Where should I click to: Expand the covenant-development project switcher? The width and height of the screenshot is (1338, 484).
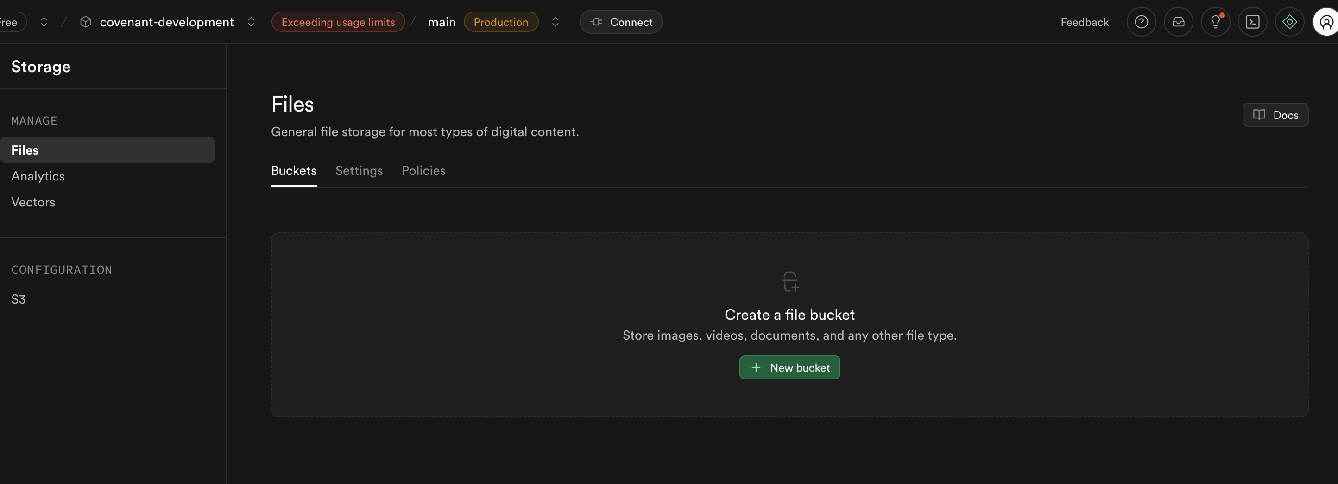click(251, 22)
